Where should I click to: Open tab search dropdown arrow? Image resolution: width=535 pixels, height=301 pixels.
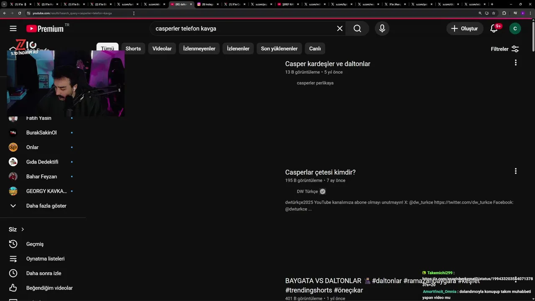(x=3, y=4)
